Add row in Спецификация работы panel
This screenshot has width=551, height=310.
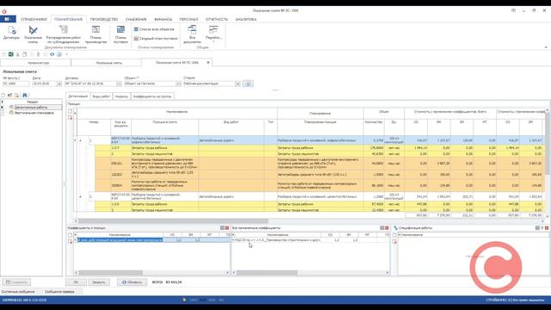(x=394, y=235)
